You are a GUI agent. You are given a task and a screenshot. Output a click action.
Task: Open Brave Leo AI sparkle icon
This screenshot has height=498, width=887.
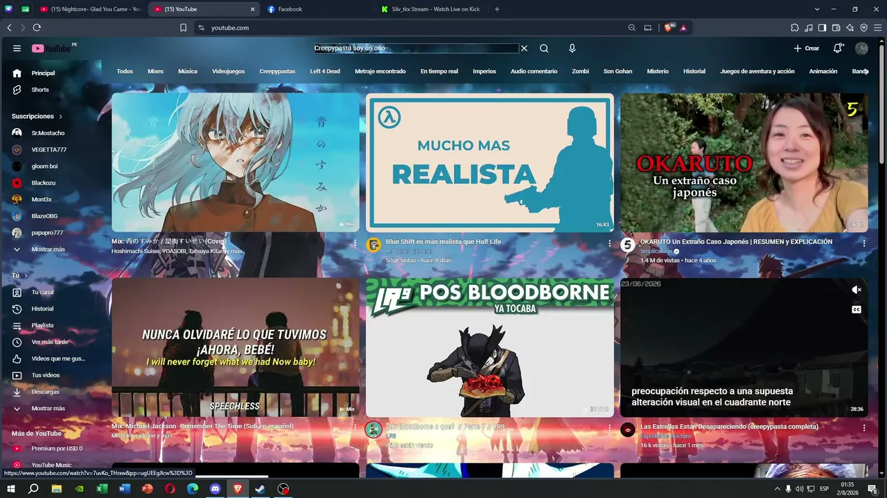point(850,28)
